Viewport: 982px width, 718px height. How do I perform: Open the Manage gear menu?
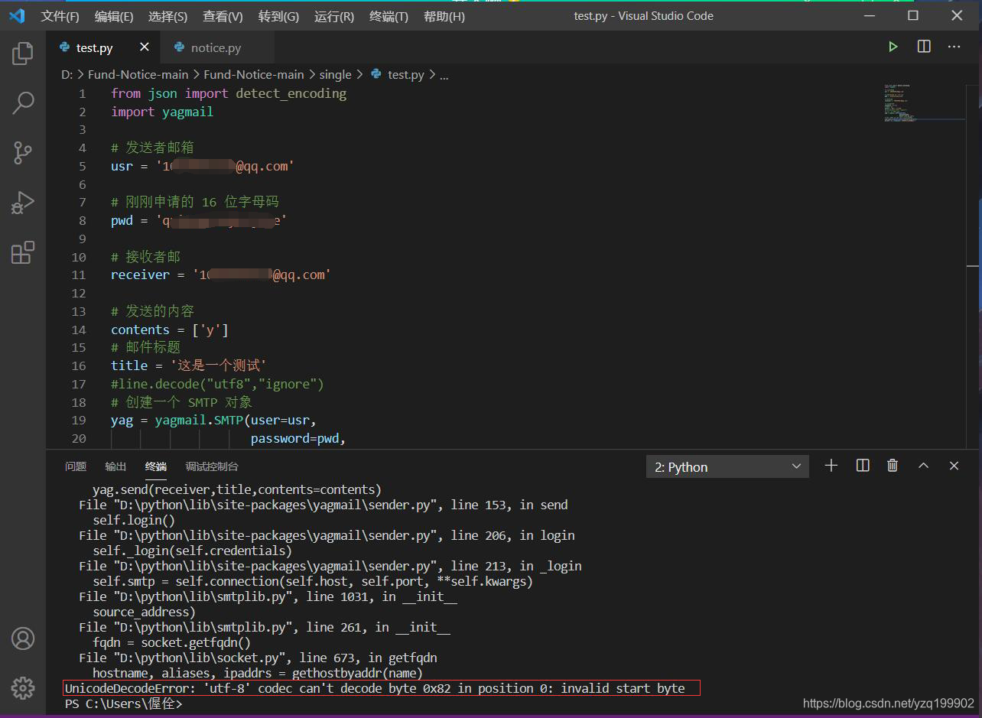pyautogui.click(x=23, y=688)
